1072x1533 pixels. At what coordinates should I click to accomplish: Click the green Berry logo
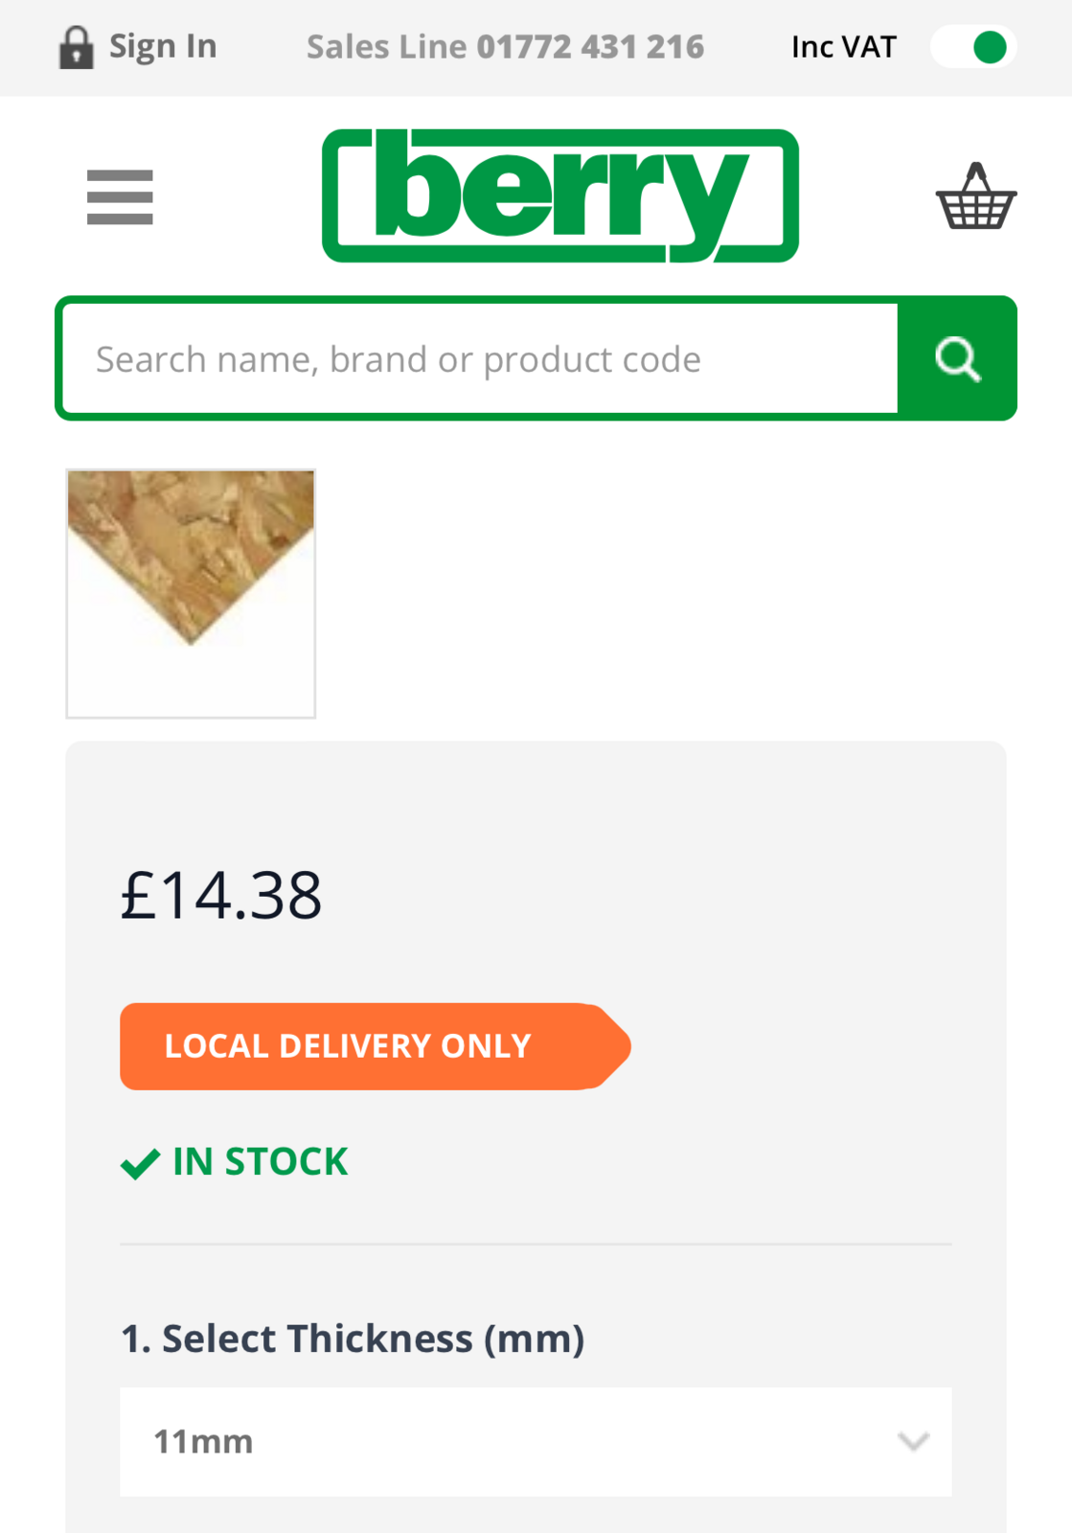click(x=560, y=196)
